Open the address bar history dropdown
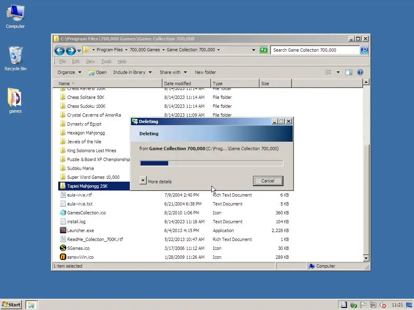This screenshot has width=414, height=310. 253,50
